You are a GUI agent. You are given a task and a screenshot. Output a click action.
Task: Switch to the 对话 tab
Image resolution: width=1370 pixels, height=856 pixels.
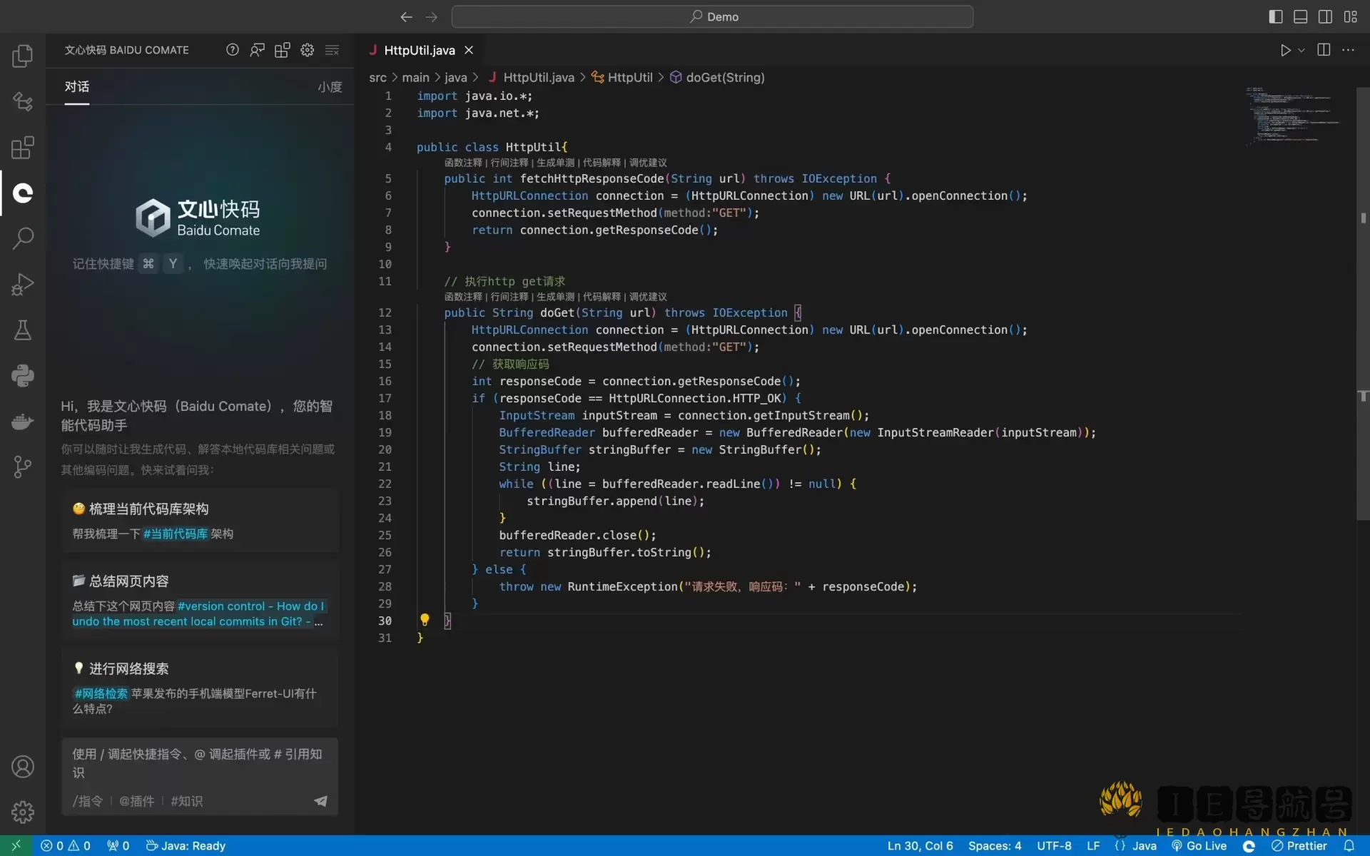click(77, 86)
